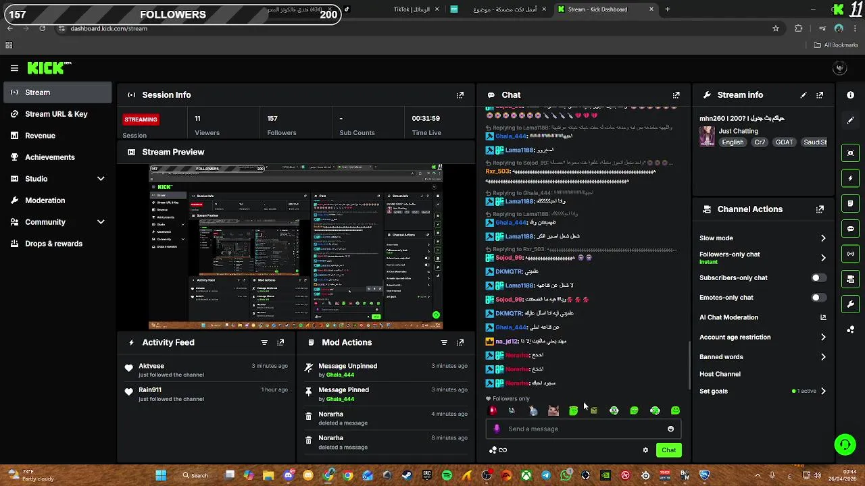
Task: Click the GOAT stream tag
Action: [x=785, y=142]
